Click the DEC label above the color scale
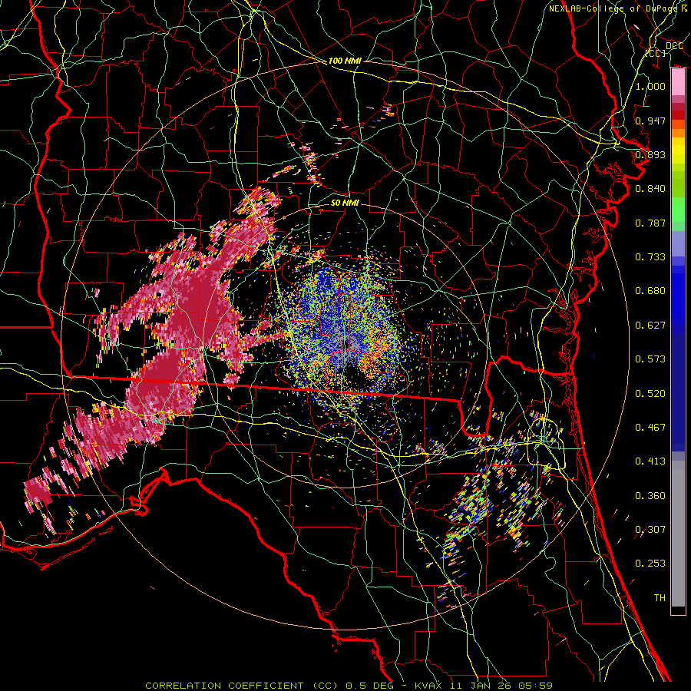 click(674, 46)
